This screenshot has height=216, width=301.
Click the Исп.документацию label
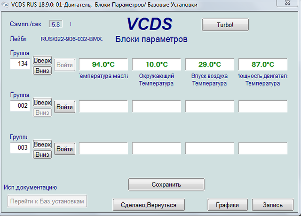point(30,187)
